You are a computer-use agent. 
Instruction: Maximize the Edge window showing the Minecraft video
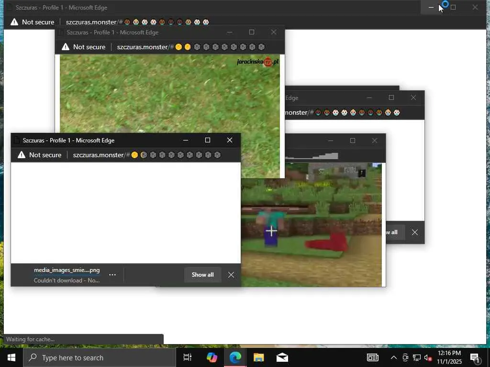(x=353, y=141)
